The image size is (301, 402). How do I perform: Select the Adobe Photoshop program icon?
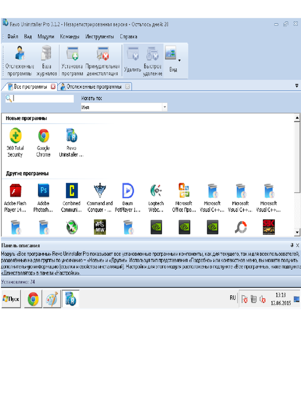[43, 198]
